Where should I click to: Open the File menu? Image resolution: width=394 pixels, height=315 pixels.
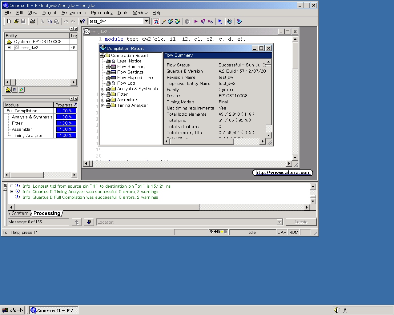click(x=8, y=13)
